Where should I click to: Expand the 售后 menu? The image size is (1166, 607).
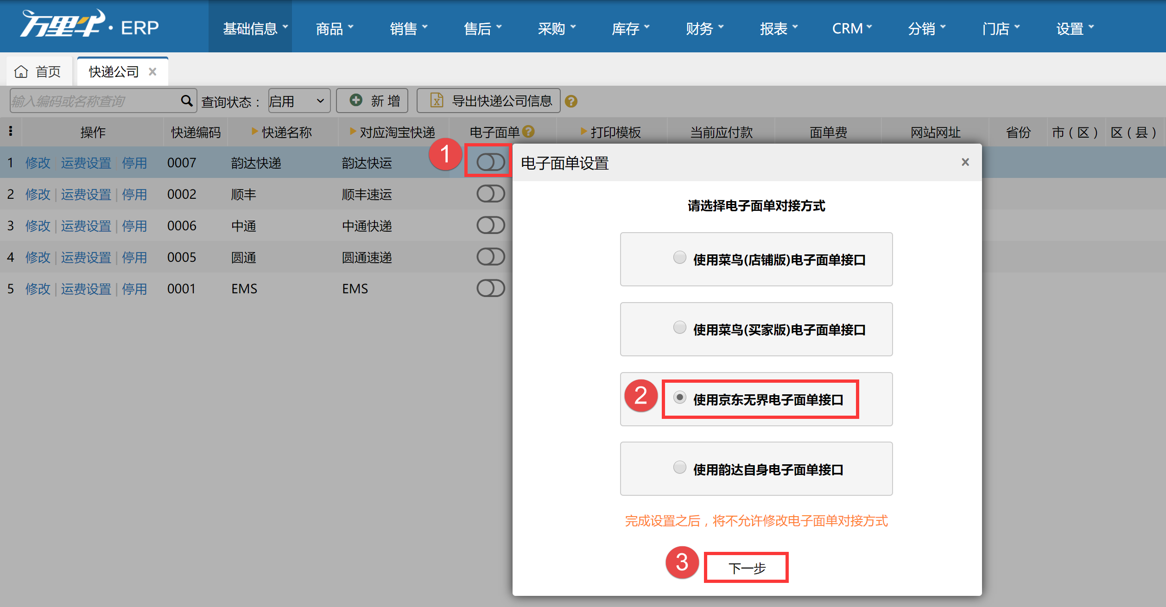tap(482, 28)
